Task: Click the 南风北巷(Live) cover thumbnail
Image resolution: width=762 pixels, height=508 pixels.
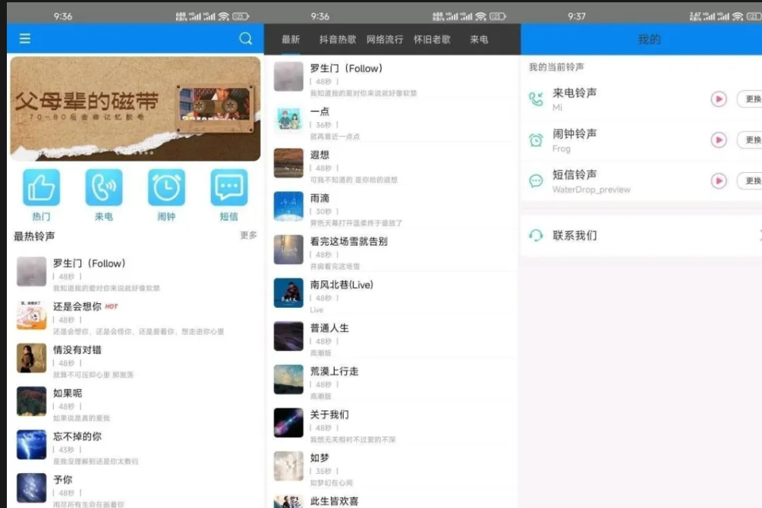Action: (288, 293)
